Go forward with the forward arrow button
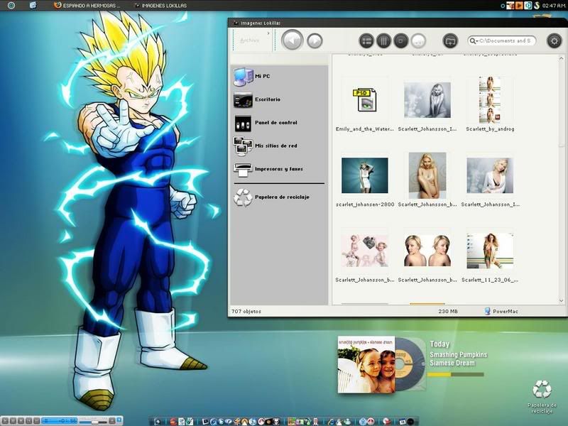The height and width of the screenshot is (426, 568). point(315,40)
